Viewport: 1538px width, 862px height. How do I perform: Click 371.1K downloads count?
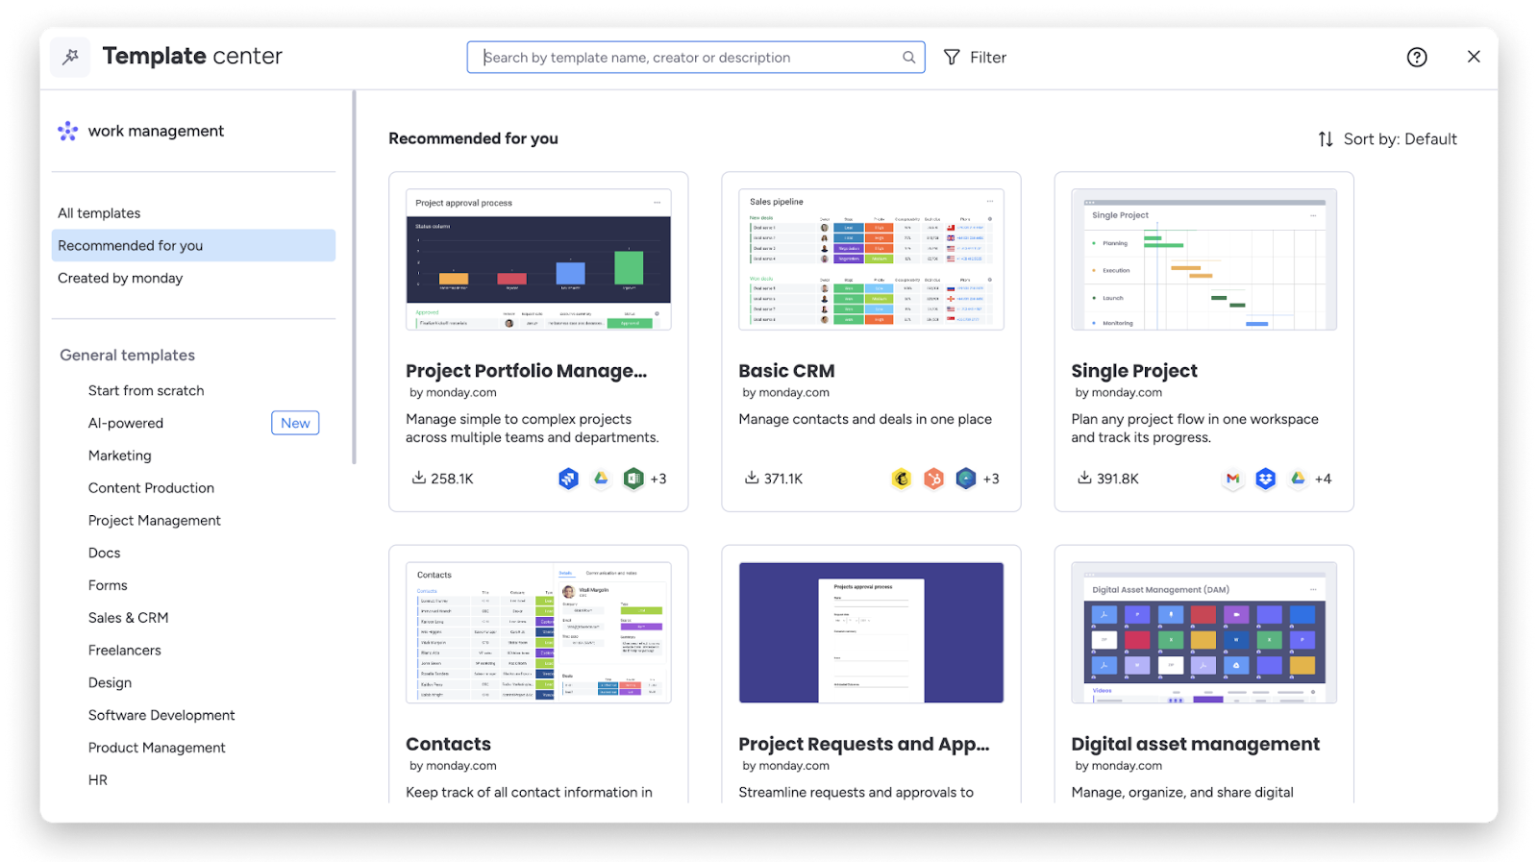(x=783, y=479)
